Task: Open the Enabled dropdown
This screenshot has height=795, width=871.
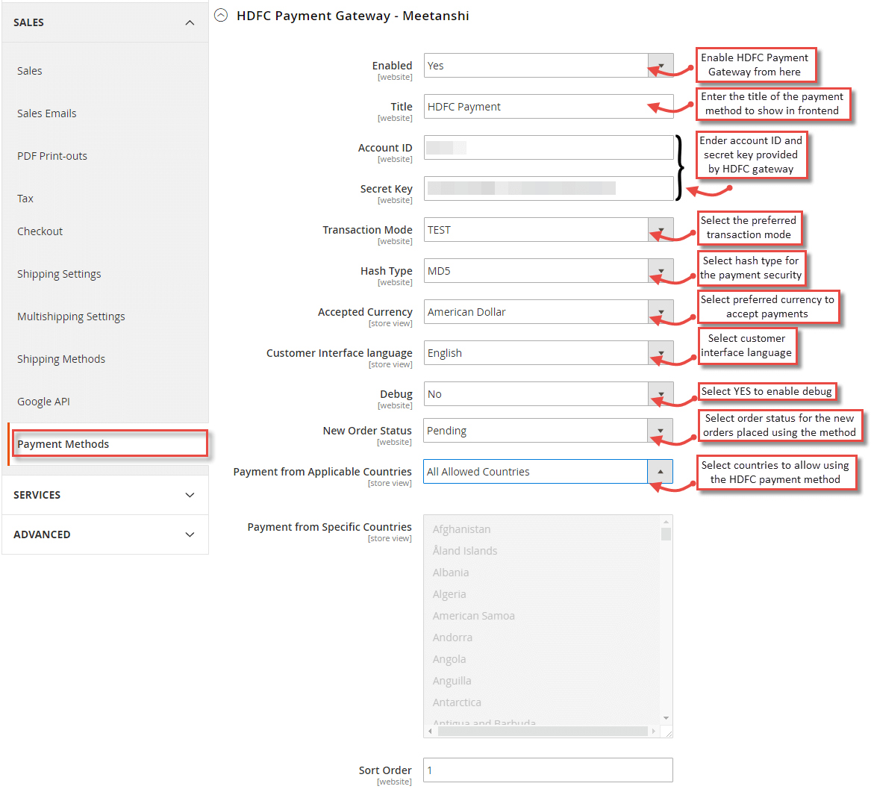Action: pos(660,65)
